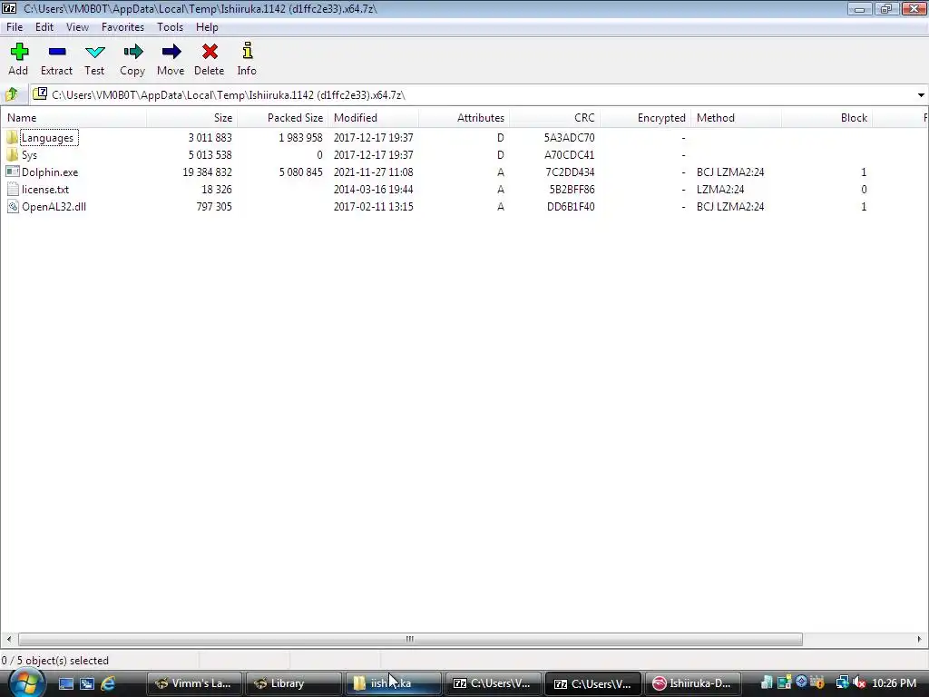
Task: Open the Favorites menu
Action: pos(122,26)
